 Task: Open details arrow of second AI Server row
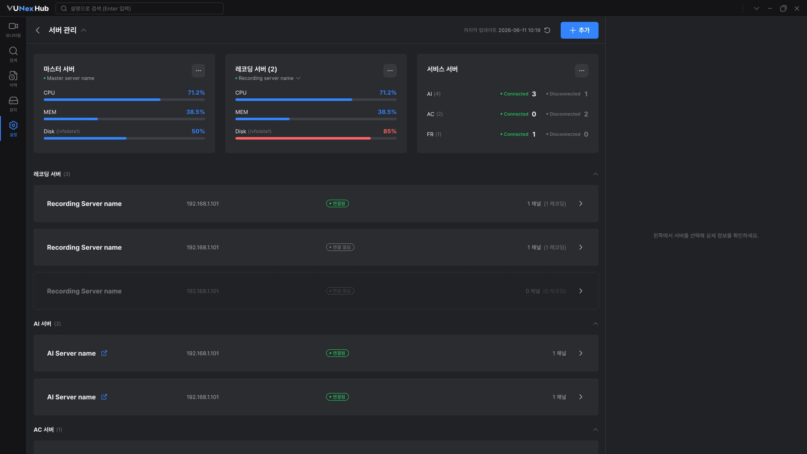pos(581,397)
